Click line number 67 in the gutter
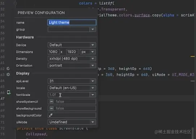 [x=2, y=98]
